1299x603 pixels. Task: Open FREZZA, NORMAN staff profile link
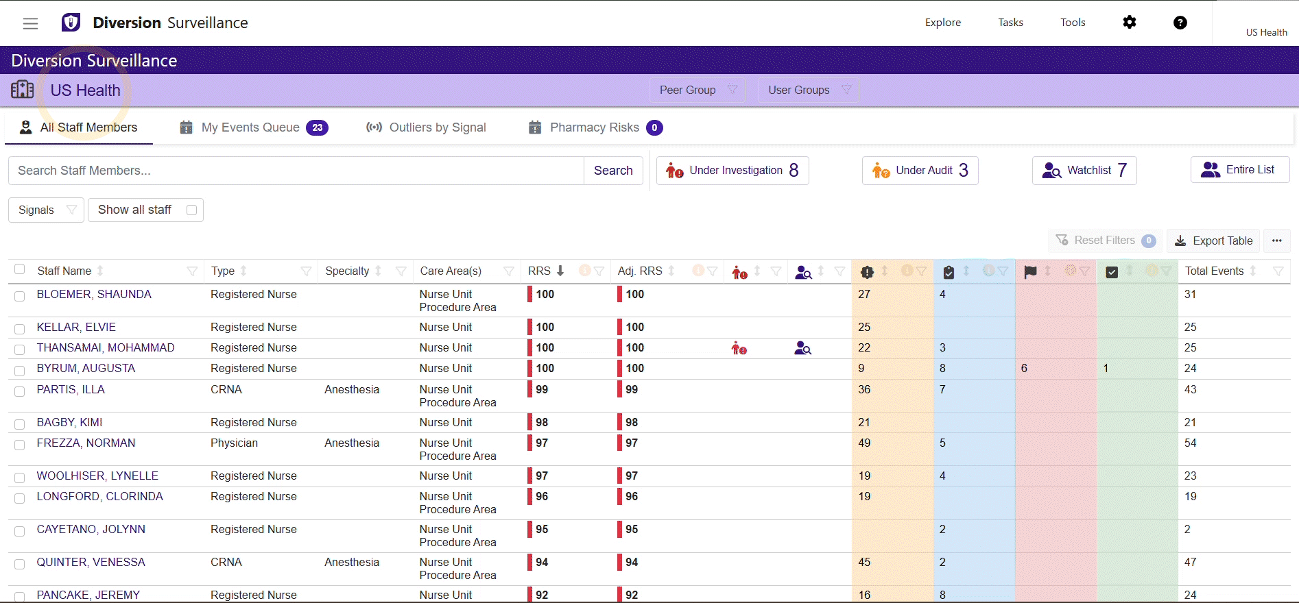(86, 443)
